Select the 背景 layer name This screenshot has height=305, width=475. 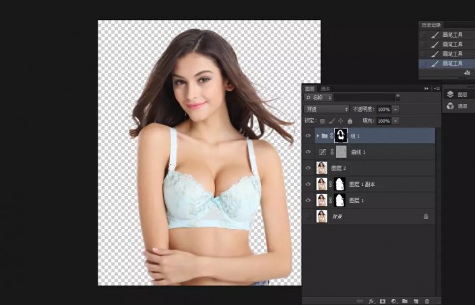pyautogui.click(x=337, y=216)
